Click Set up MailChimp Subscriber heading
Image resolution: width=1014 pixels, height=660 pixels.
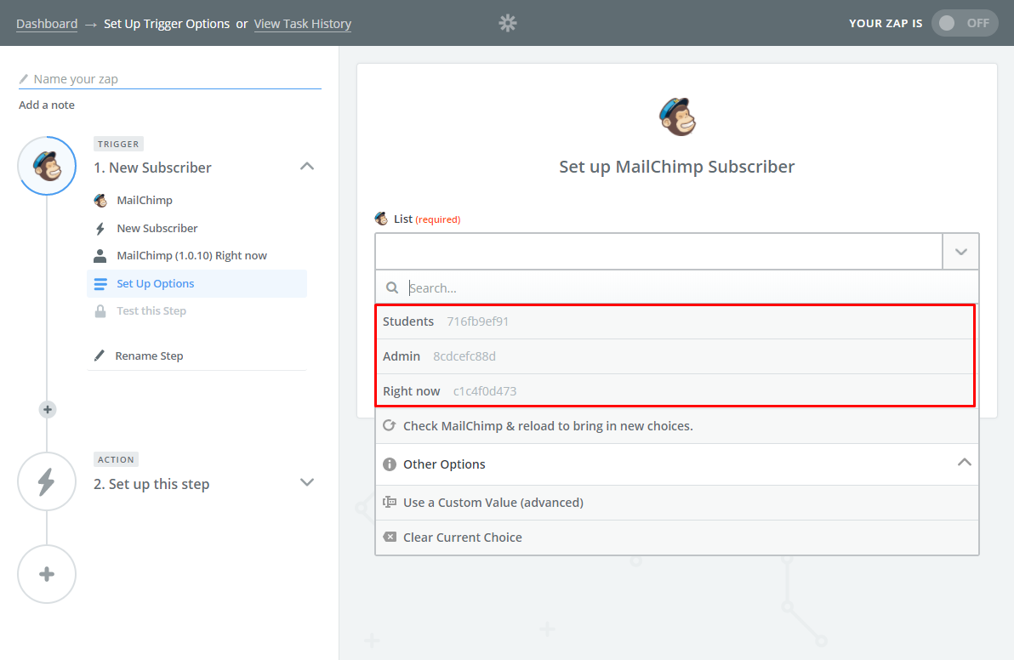pyautogui.click(x=677, y=167)
